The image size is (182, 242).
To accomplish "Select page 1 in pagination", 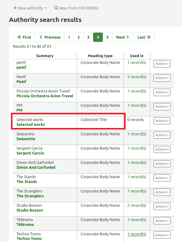I will coord(69,37).
